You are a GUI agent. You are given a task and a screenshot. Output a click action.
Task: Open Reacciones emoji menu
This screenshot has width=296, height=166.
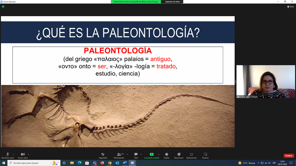[x=179, y=154]
